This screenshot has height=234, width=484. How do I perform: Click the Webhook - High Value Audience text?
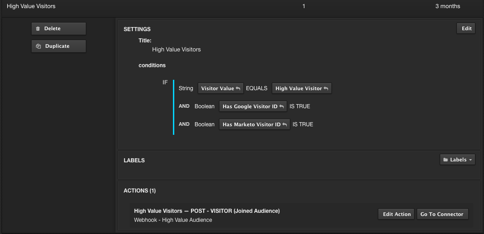click(x=173, y=220)
